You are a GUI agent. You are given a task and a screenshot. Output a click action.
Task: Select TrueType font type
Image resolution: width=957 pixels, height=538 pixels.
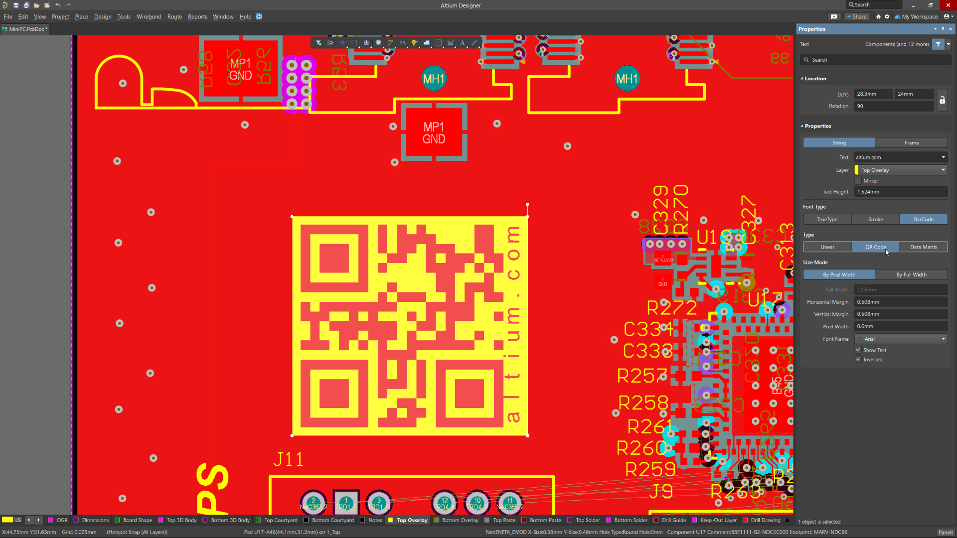827,220
